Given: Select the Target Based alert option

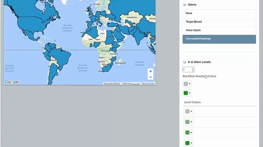Looking at the screenshot, I should 219,22.
